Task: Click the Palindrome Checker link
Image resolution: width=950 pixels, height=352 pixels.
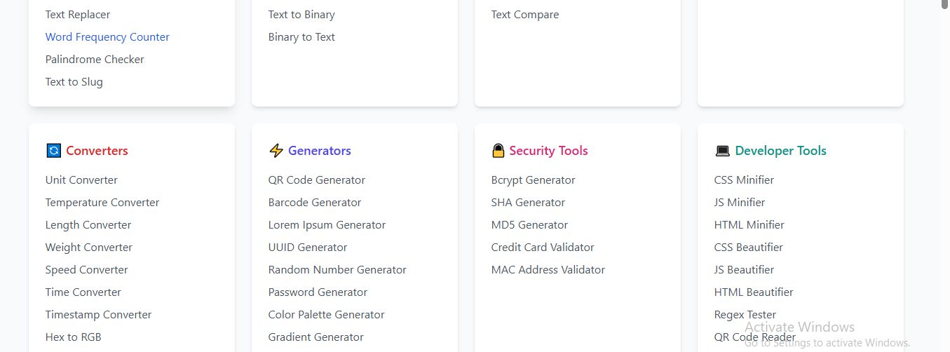Action: (x=95, y=60)
